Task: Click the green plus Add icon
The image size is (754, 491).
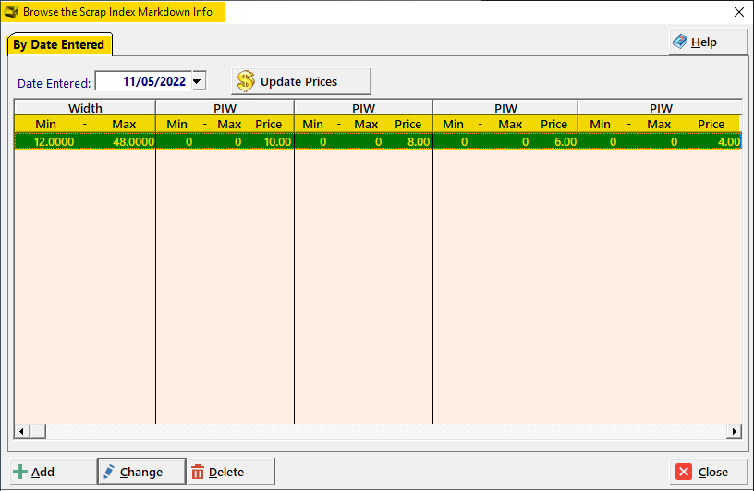Action: pyautogui.click(x=20, y=472)
